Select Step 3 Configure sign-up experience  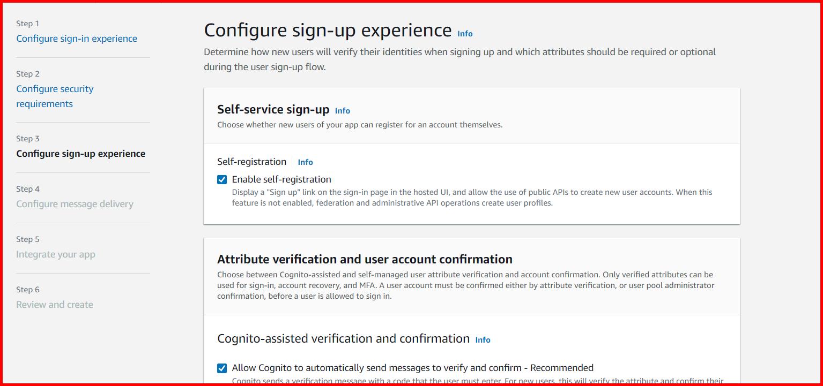click(81, 153)
